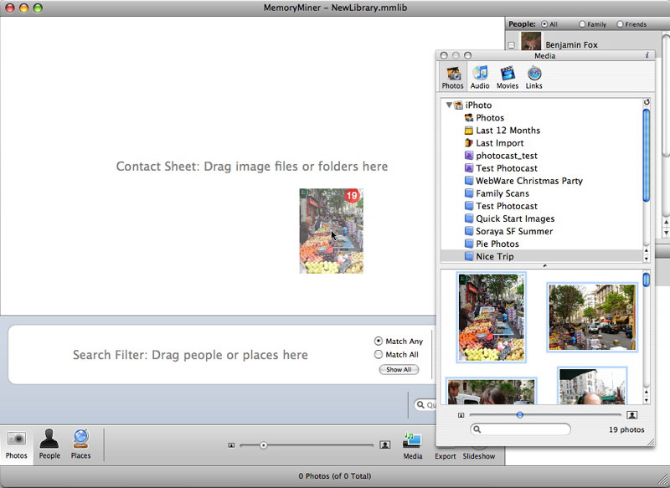Screen dimensions: 670x488
Task: Select the Match All radio button
Action: 379,355
